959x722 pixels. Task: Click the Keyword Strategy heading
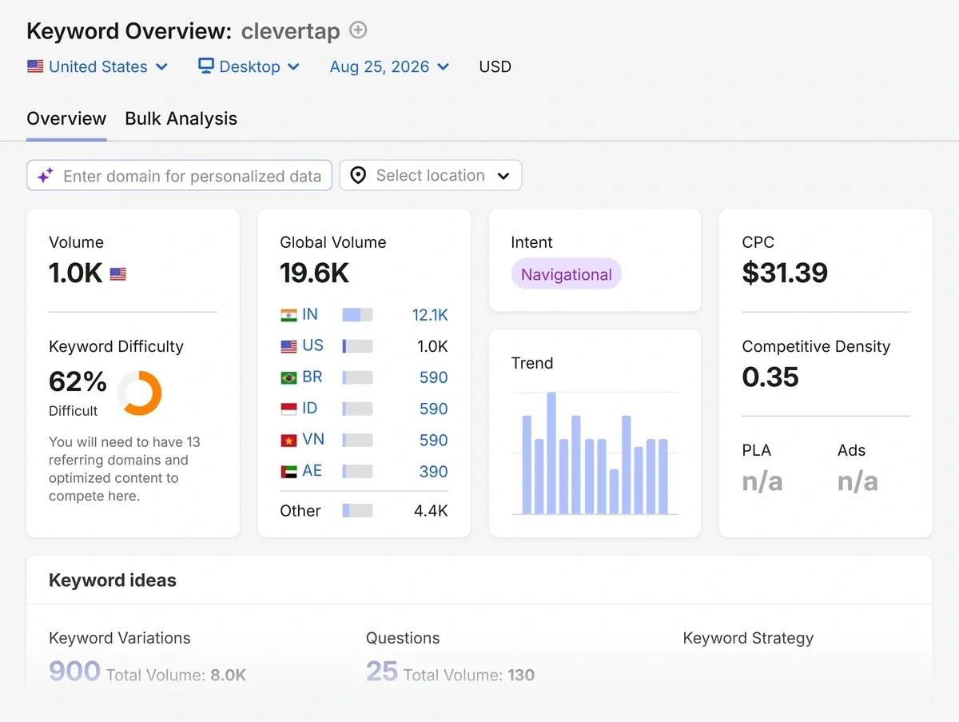pos(748,638)
